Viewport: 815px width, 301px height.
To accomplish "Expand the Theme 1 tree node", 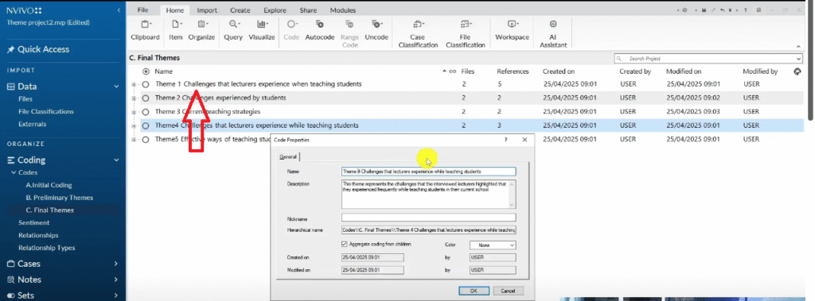I will click(x=134, y=84).
